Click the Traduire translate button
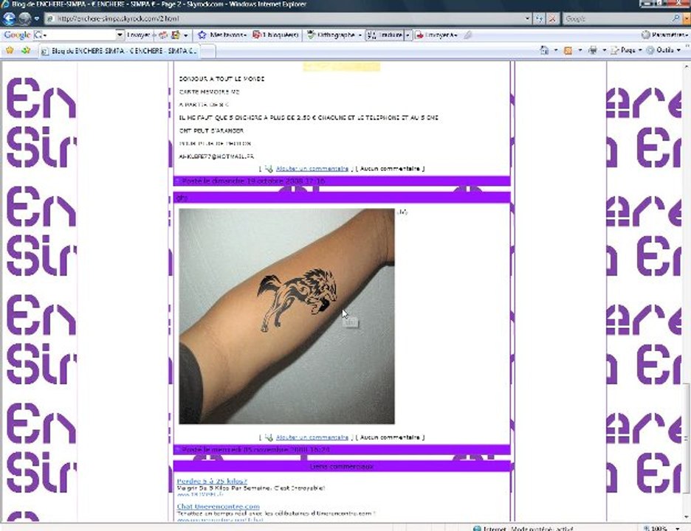This screenshot has width=691, height=531. [385, 35]
